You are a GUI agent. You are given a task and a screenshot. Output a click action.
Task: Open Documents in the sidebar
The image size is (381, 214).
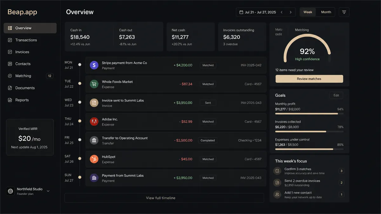coord(30,88)
